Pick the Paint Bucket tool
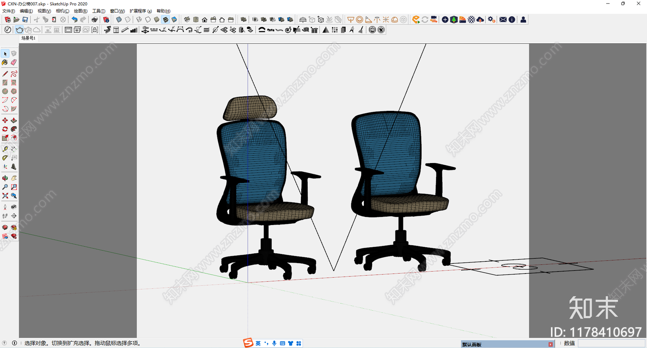The image size is (647, 348). pos(5,62)
